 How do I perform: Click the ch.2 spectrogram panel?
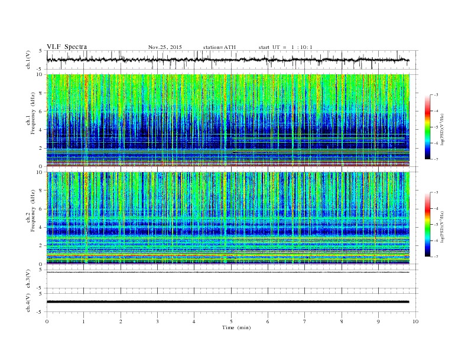[x=228, y=218]
